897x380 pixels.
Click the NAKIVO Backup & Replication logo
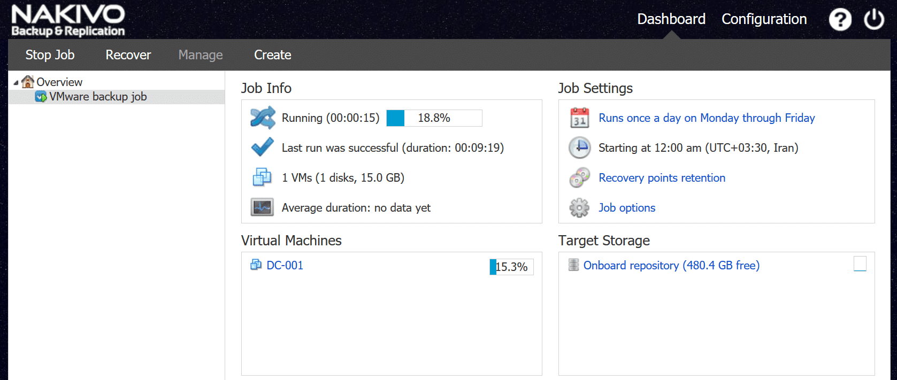pyautogui.click(x=68, y=20)
